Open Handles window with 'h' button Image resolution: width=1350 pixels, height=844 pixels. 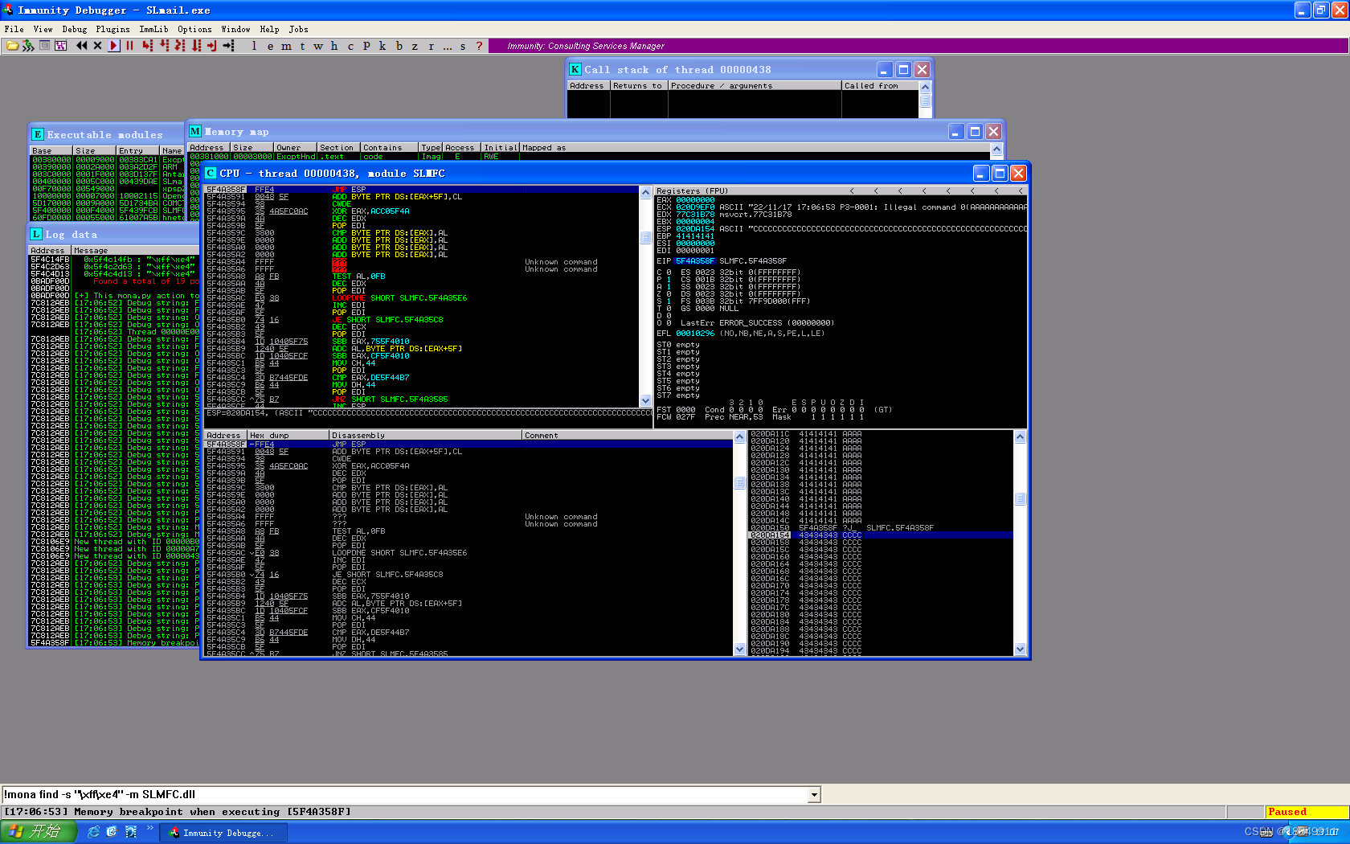tap(334, 46)
